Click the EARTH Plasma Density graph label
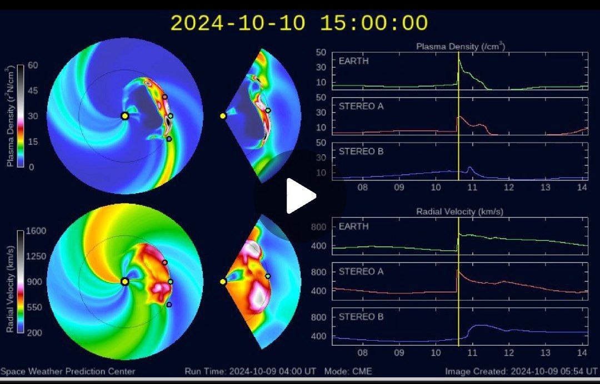 [353, 61]
